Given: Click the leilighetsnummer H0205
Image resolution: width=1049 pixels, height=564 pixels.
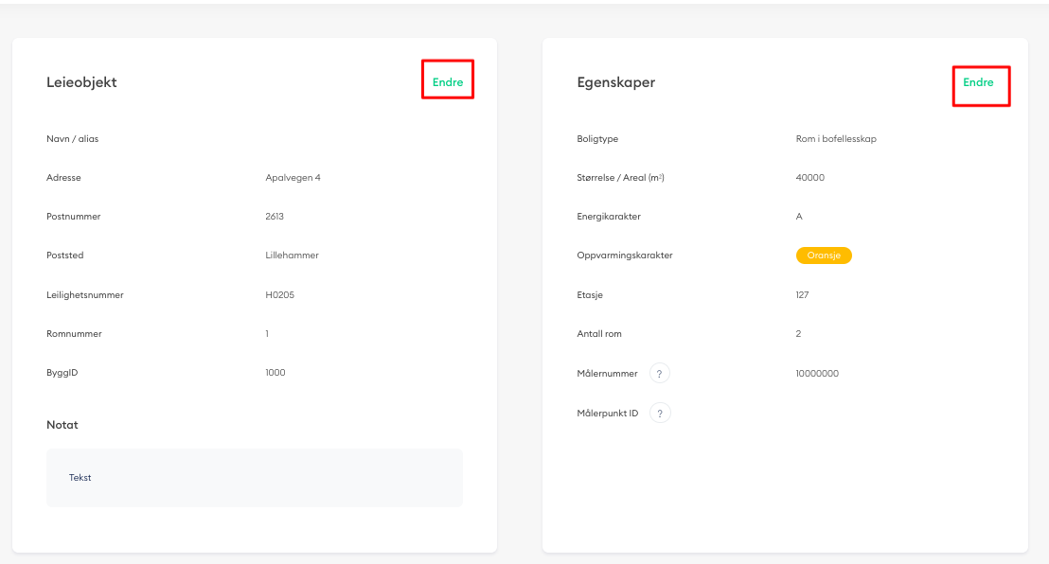Looking at the screenshot, I should [x=278, y=294].
